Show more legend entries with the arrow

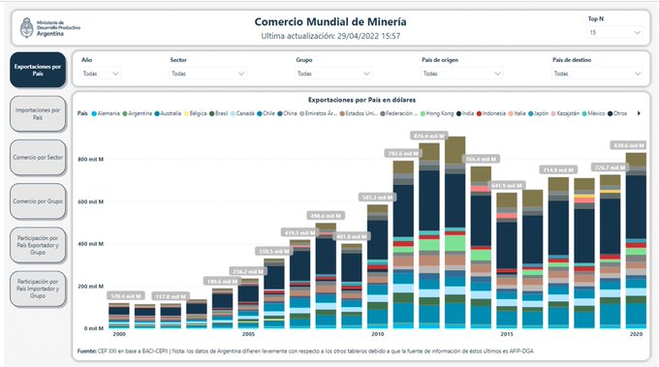point(639,113)
